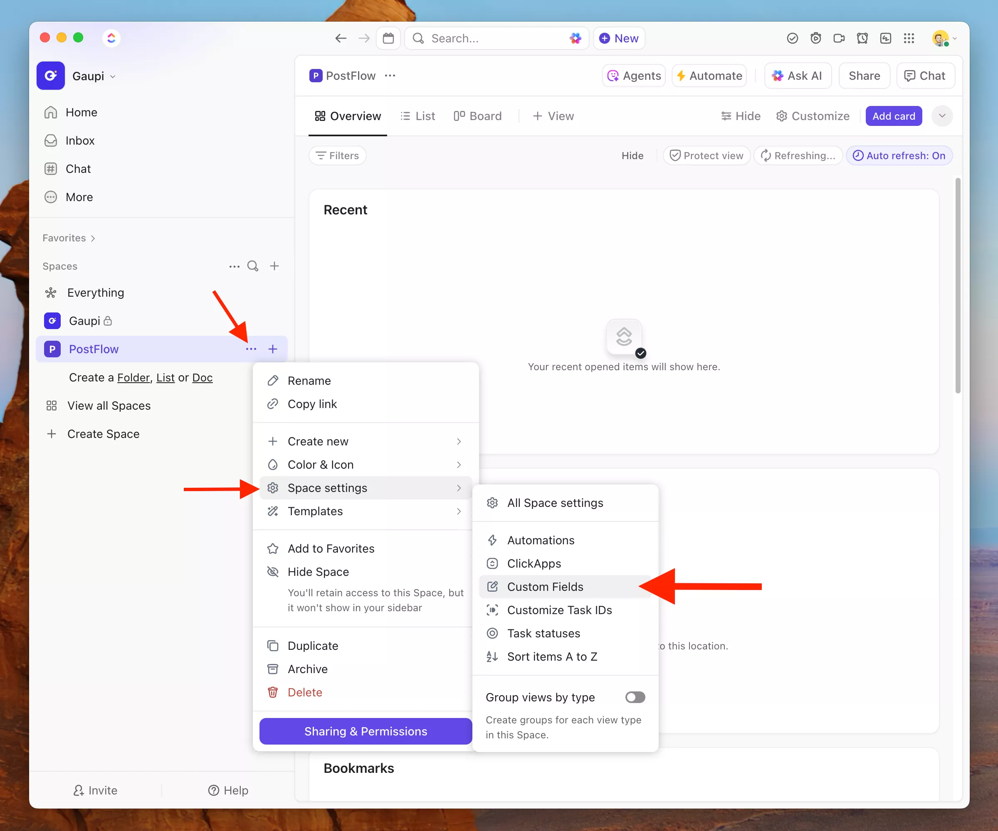Expand the Gaupi workspace switcher

coord(94,76)
